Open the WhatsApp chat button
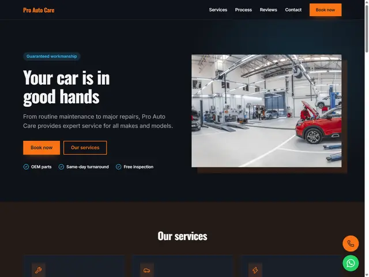The image size is (369, 277). pyautogui.click(x=351, y=263)
